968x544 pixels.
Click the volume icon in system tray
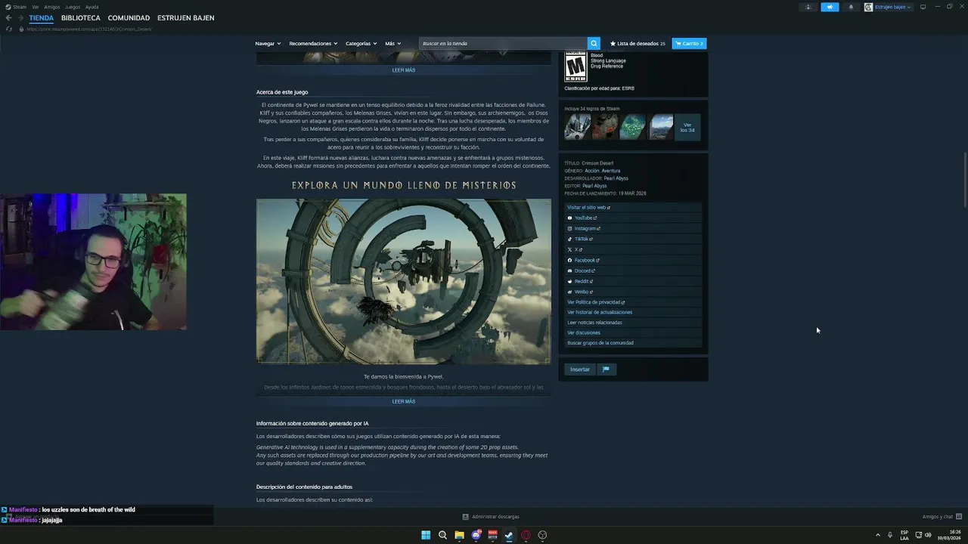tap(928, 535)
